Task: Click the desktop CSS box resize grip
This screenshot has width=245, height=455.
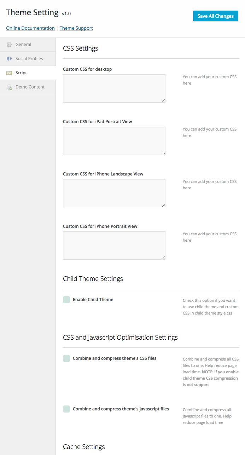Action: [164, 101]
